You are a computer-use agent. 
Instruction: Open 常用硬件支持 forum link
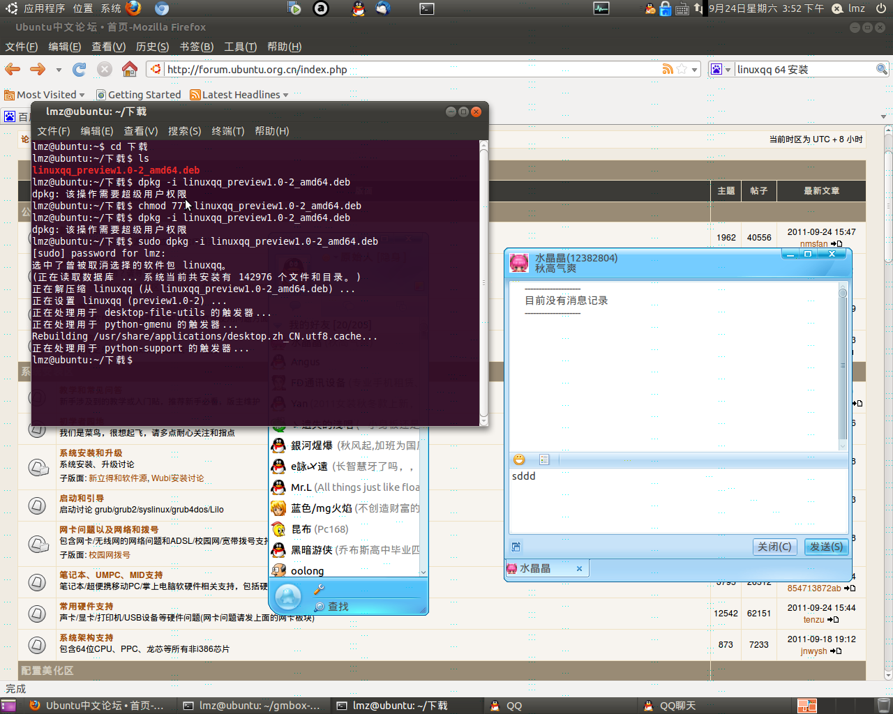point(87,607)
